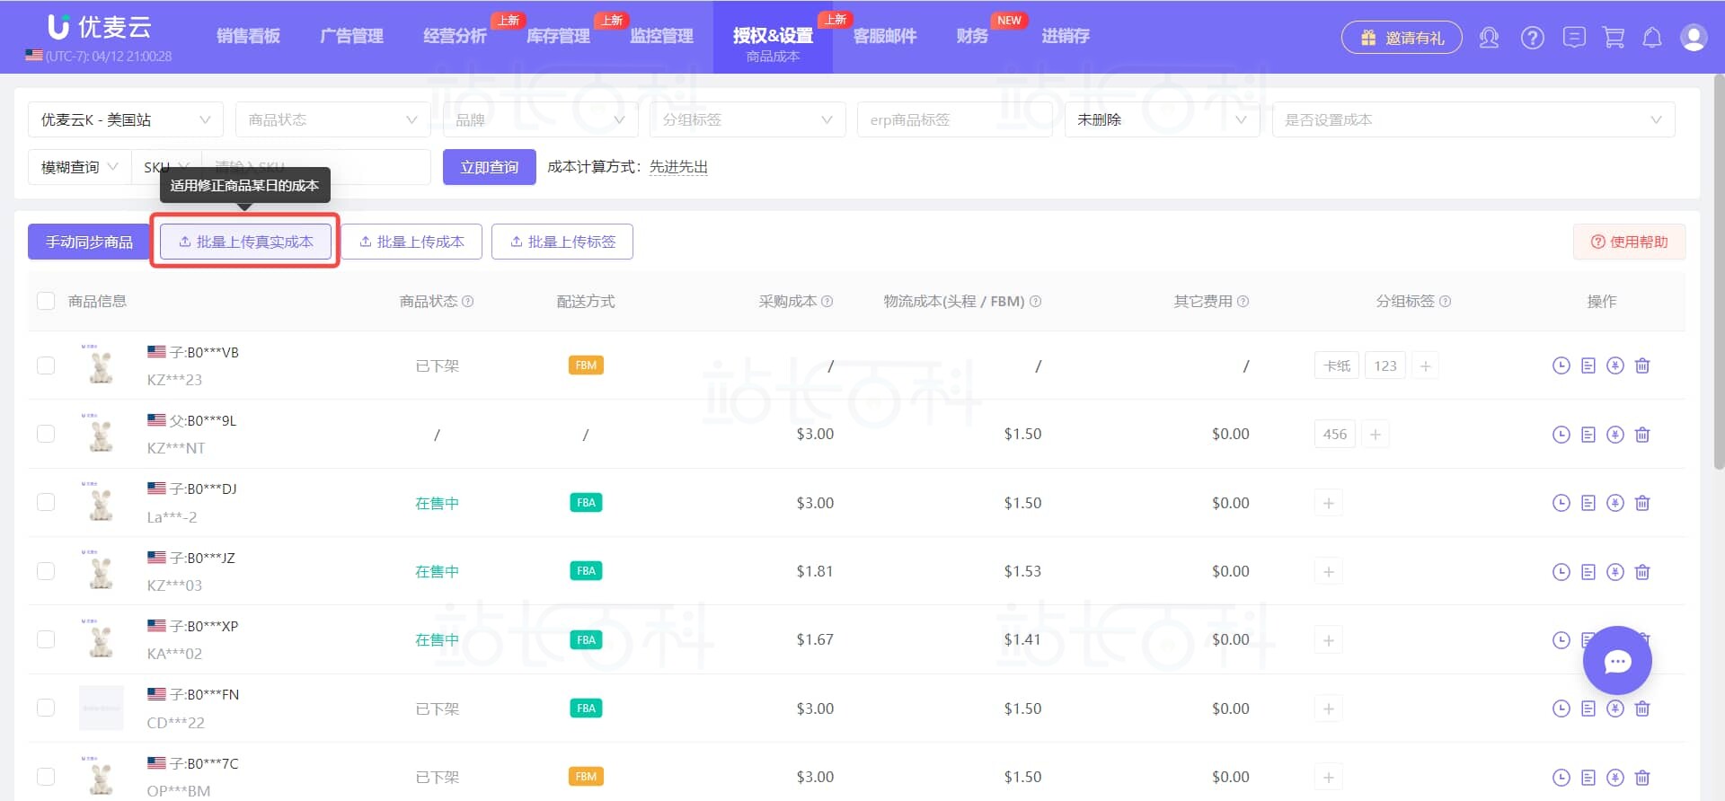Show 其它费用 column help icon
This screenshot has width=1725, height=801.
[1243, 302]
